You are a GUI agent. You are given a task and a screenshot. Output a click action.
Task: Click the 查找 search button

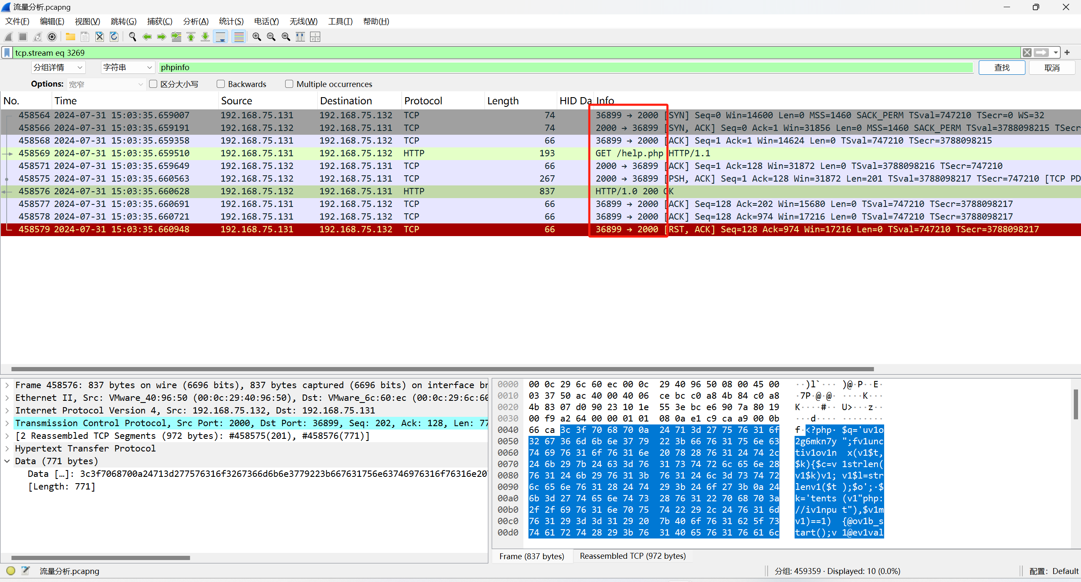coord(1001,68)
